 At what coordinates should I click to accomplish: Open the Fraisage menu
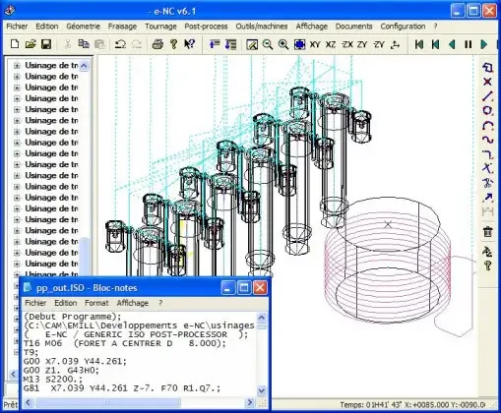click(122, 27)
